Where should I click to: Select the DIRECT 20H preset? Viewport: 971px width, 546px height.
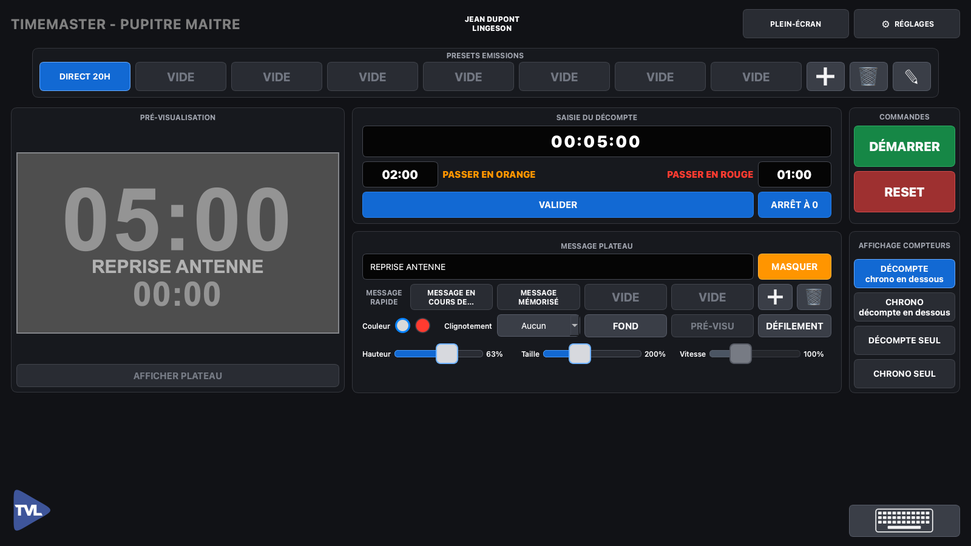click(85, 76)
